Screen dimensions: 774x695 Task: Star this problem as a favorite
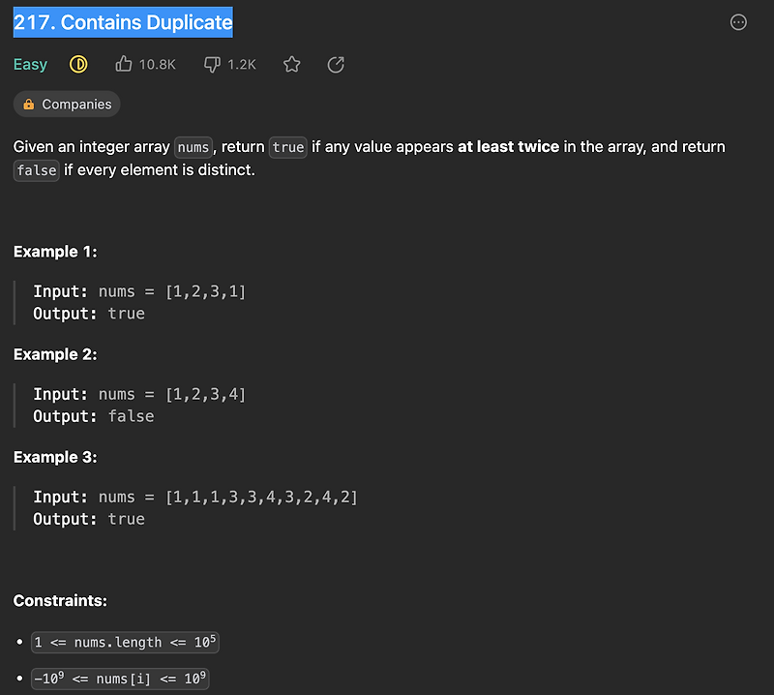[291, 64]
